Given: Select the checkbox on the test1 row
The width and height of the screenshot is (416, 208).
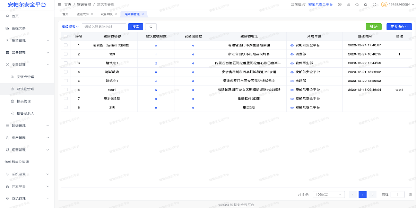Looking at the screenshot, I should pyautogui.click(x=66, y=89).
